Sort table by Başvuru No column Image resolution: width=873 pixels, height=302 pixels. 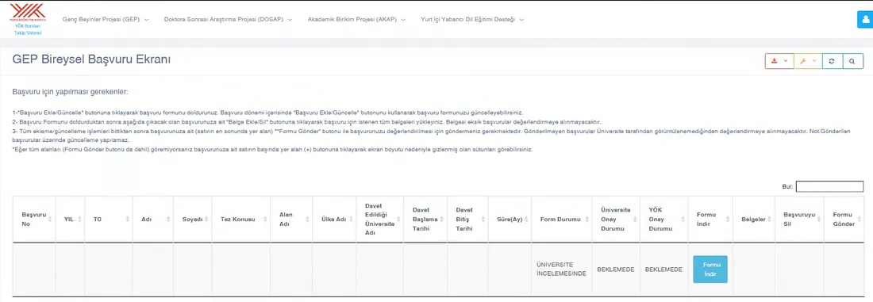[x=34, y=219]
